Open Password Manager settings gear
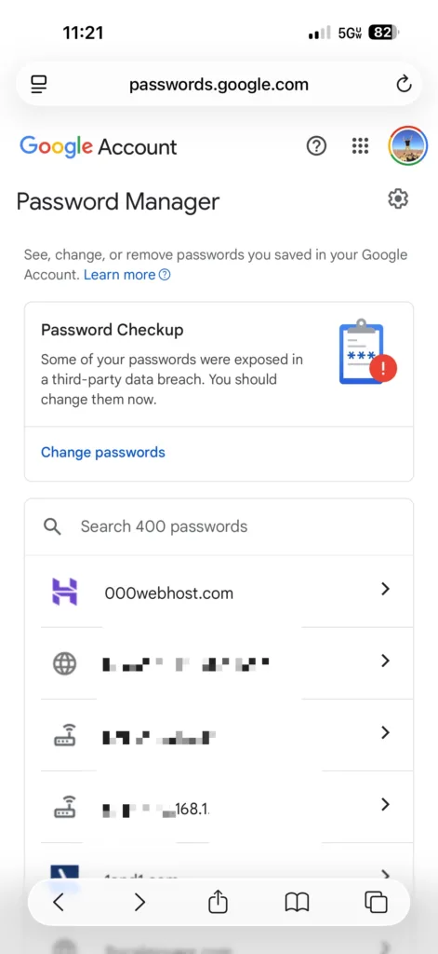Image resolution: width=438 pixels, height=954 pixels. [x=398, y=199]
